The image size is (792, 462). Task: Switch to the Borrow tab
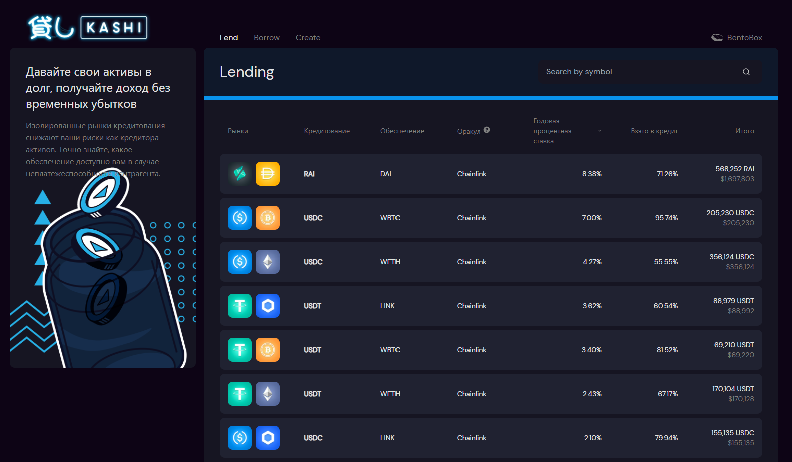(266, 38)
